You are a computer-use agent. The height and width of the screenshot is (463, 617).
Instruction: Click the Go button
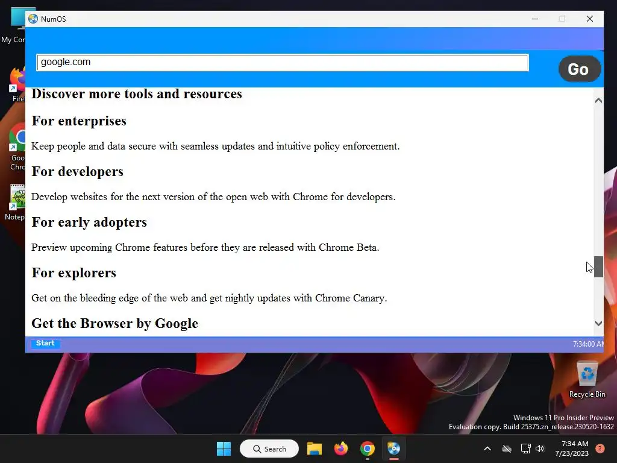579,69
